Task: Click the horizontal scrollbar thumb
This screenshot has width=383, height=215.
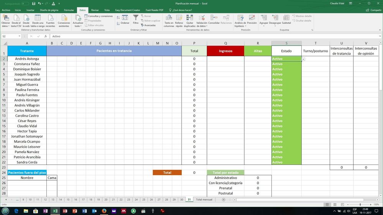Action: coord(300,200)
